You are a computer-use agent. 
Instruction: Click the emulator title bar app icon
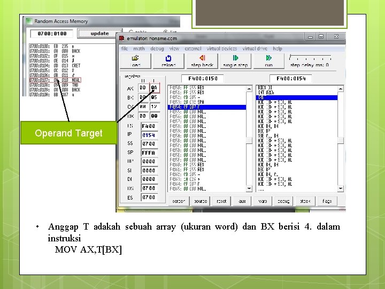click(121, 39)
